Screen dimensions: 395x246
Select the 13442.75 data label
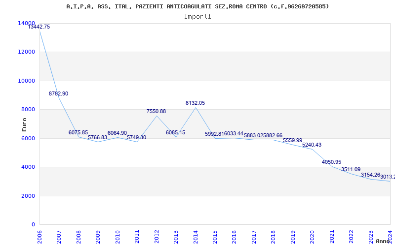click(39, 27)
